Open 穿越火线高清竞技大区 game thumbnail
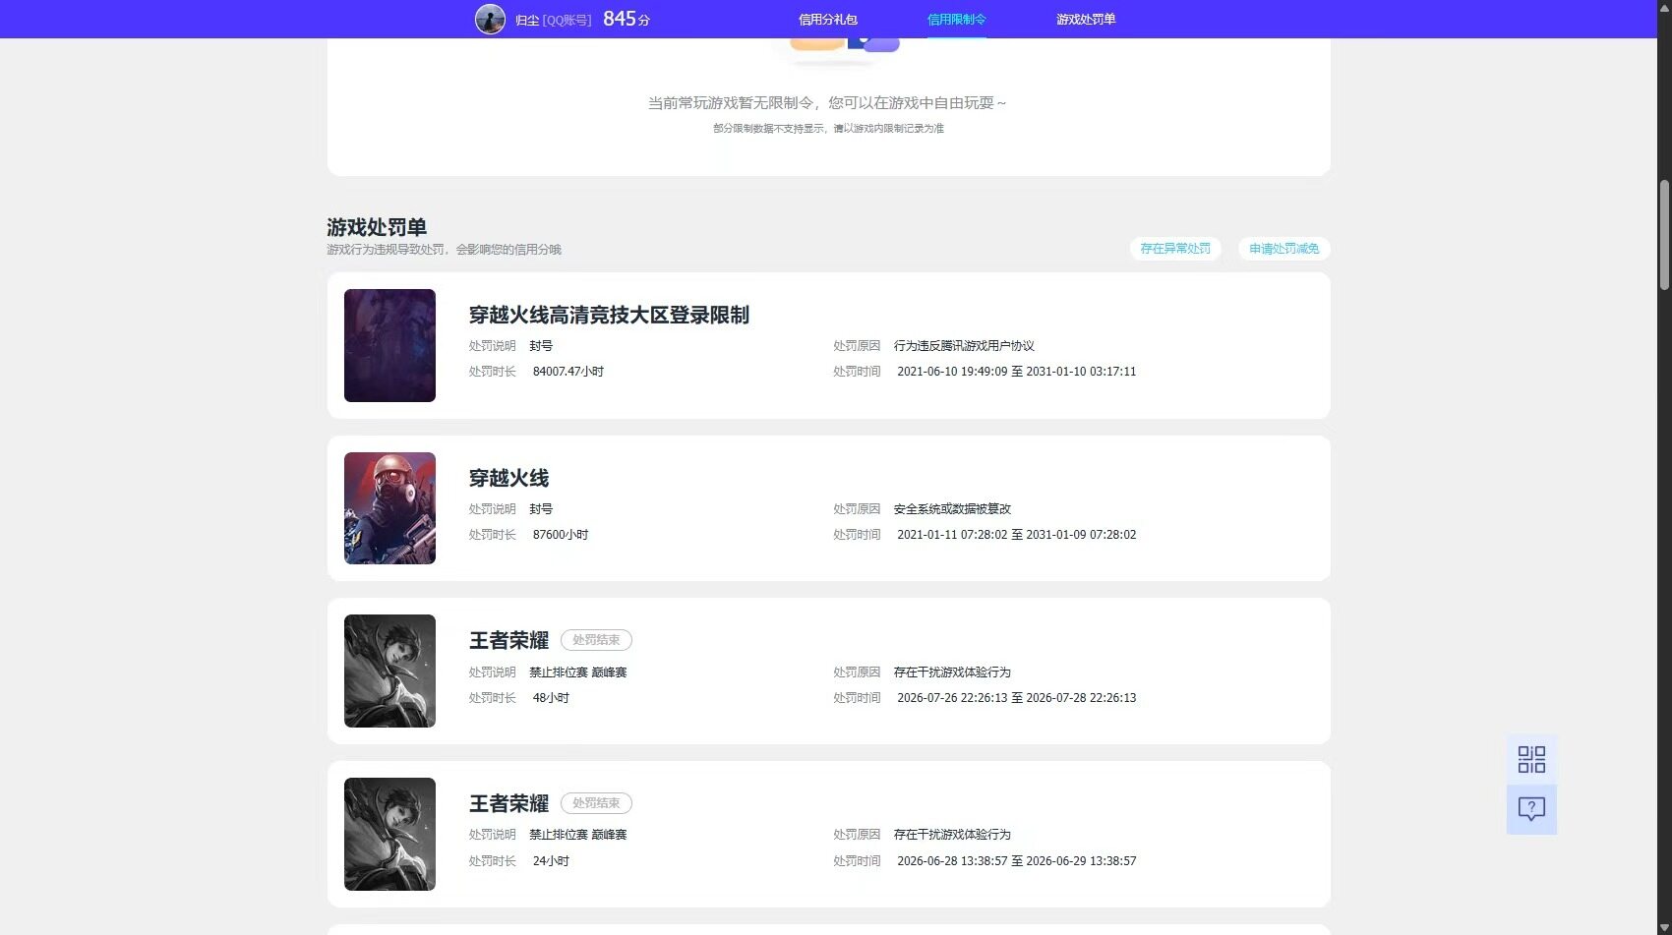This screenshot has height=935, width=1672. [389, 345]
